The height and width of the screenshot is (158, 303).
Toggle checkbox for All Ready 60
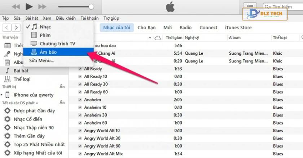(x=80, y=92)
